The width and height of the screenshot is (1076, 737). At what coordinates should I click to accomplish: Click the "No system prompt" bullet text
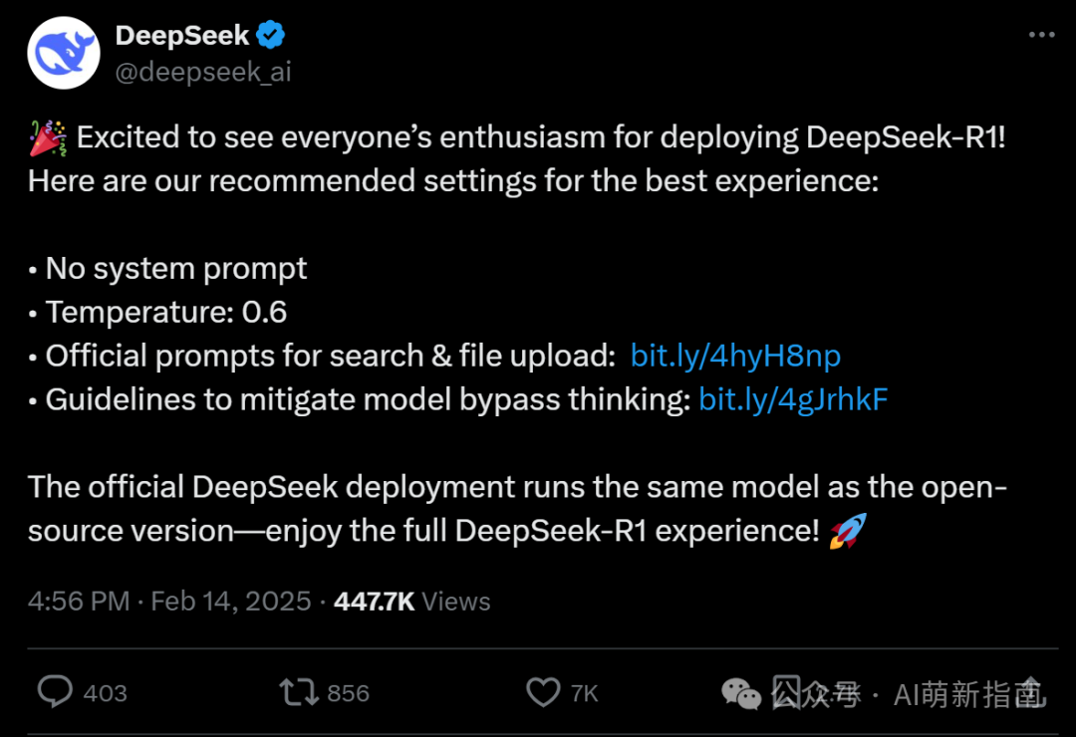coord(176,269)
